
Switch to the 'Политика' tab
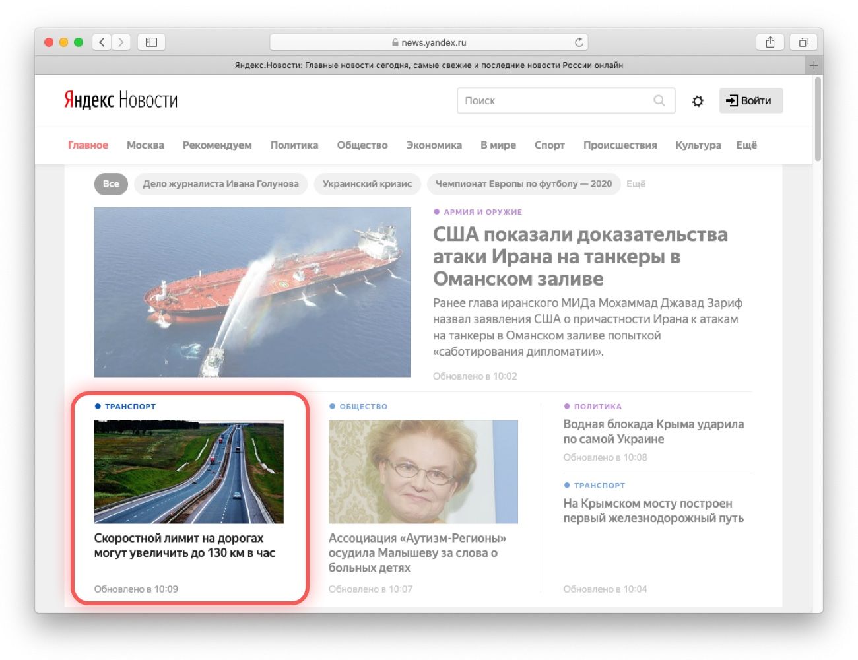click(294, 145)
